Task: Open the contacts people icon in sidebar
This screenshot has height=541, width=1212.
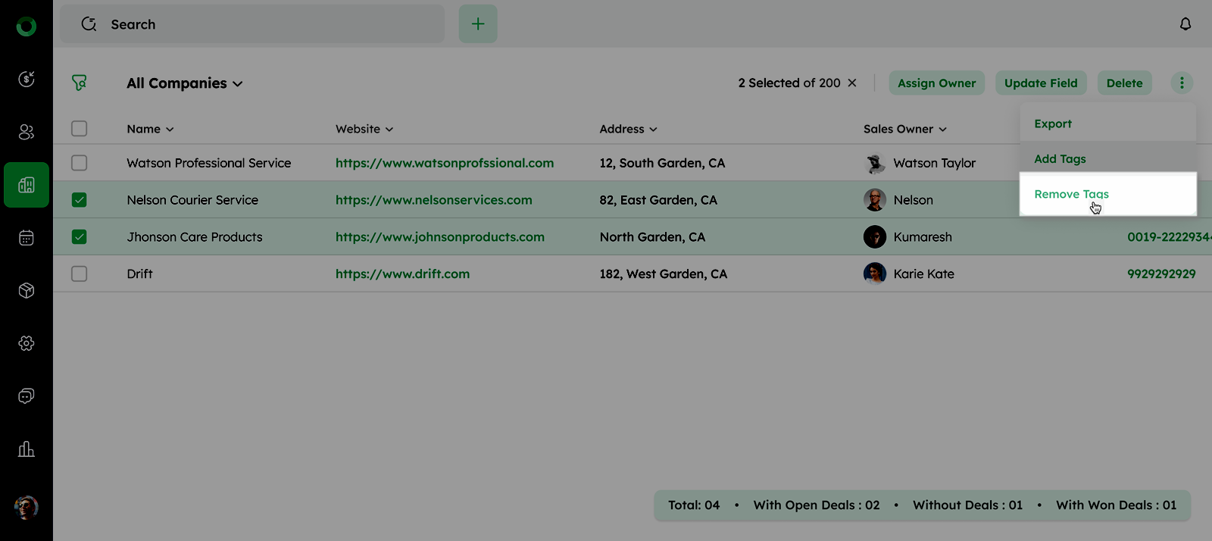Action: 27,132
